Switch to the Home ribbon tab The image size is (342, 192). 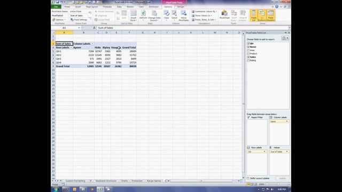pos(67,7)
